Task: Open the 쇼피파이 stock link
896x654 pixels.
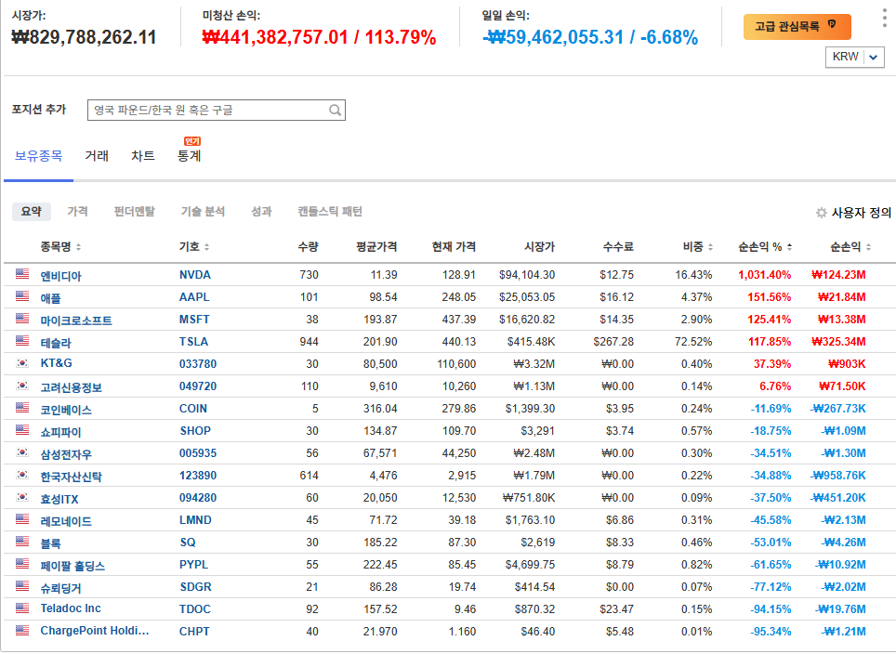Action: pos(60,432)
